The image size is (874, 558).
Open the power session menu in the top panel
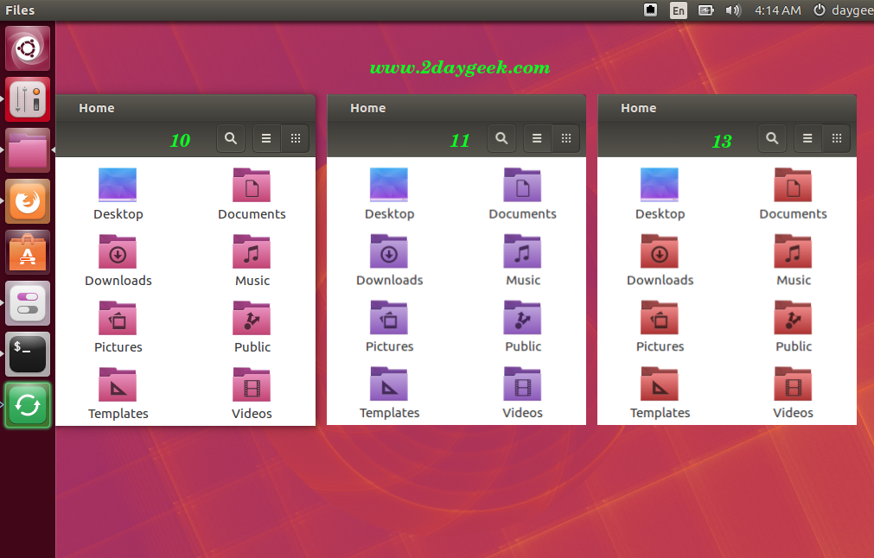point(819,10)
